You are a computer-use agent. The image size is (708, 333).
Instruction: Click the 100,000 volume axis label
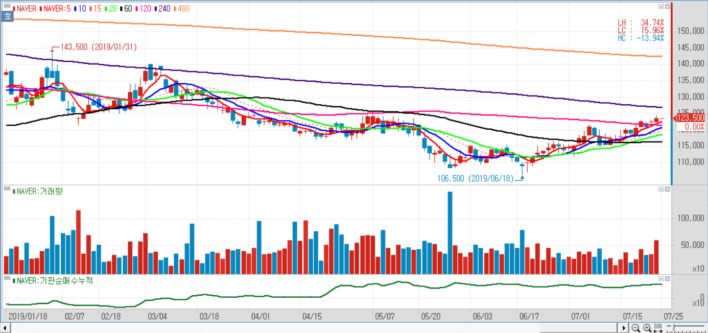(x=691, y=219)
